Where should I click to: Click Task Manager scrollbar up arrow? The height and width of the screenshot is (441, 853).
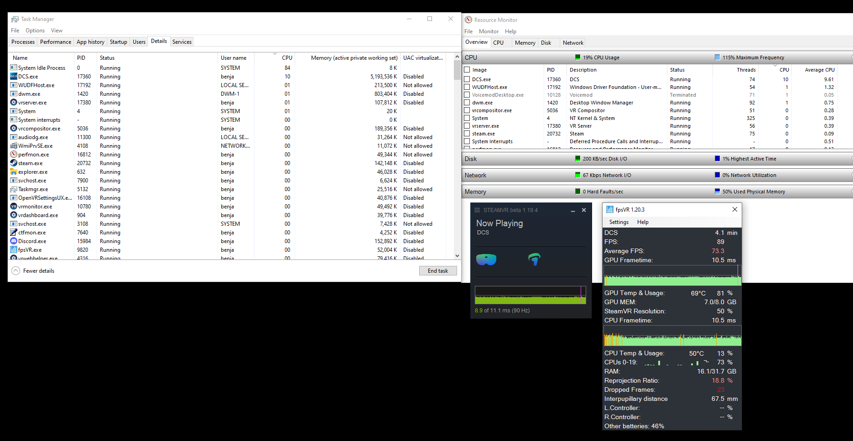tap(457, 57)
